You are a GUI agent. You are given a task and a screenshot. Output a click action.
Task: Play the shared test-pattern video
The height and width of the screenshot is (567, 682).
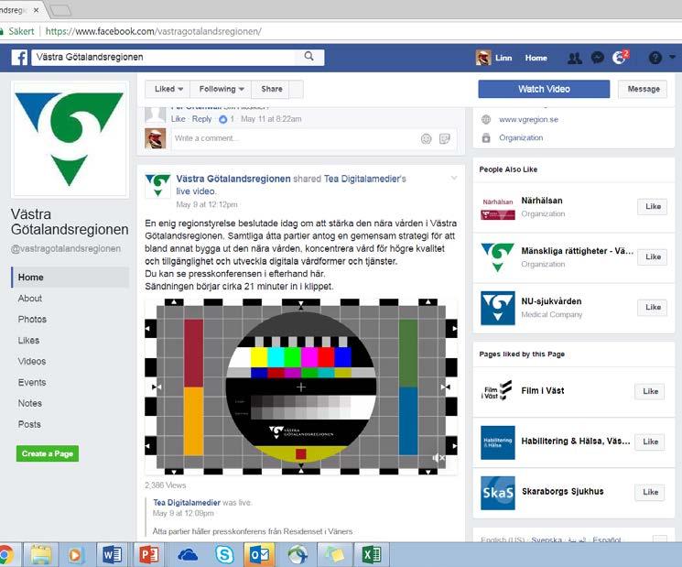click(301, 387)
